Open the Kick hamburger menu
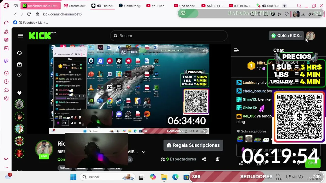This screenshot has height=183, width=326. pyautogui.click(x=21, y=36)
